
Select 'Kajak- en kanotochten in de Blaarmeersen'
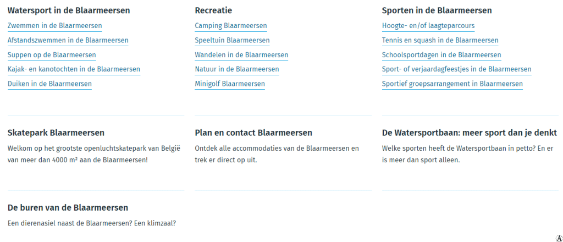tap(74, 69)
